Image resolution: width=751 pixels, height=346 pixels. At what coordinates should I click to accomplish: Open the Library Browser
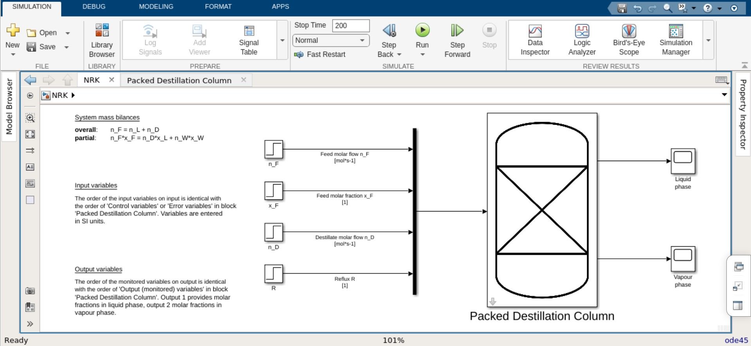click(x=102, y=40)
